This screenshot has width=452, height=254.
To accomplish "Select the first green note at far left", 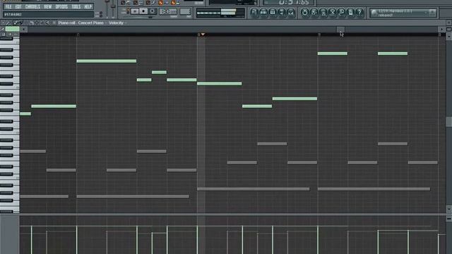I will pyautogui.click(x=25, y=114).
